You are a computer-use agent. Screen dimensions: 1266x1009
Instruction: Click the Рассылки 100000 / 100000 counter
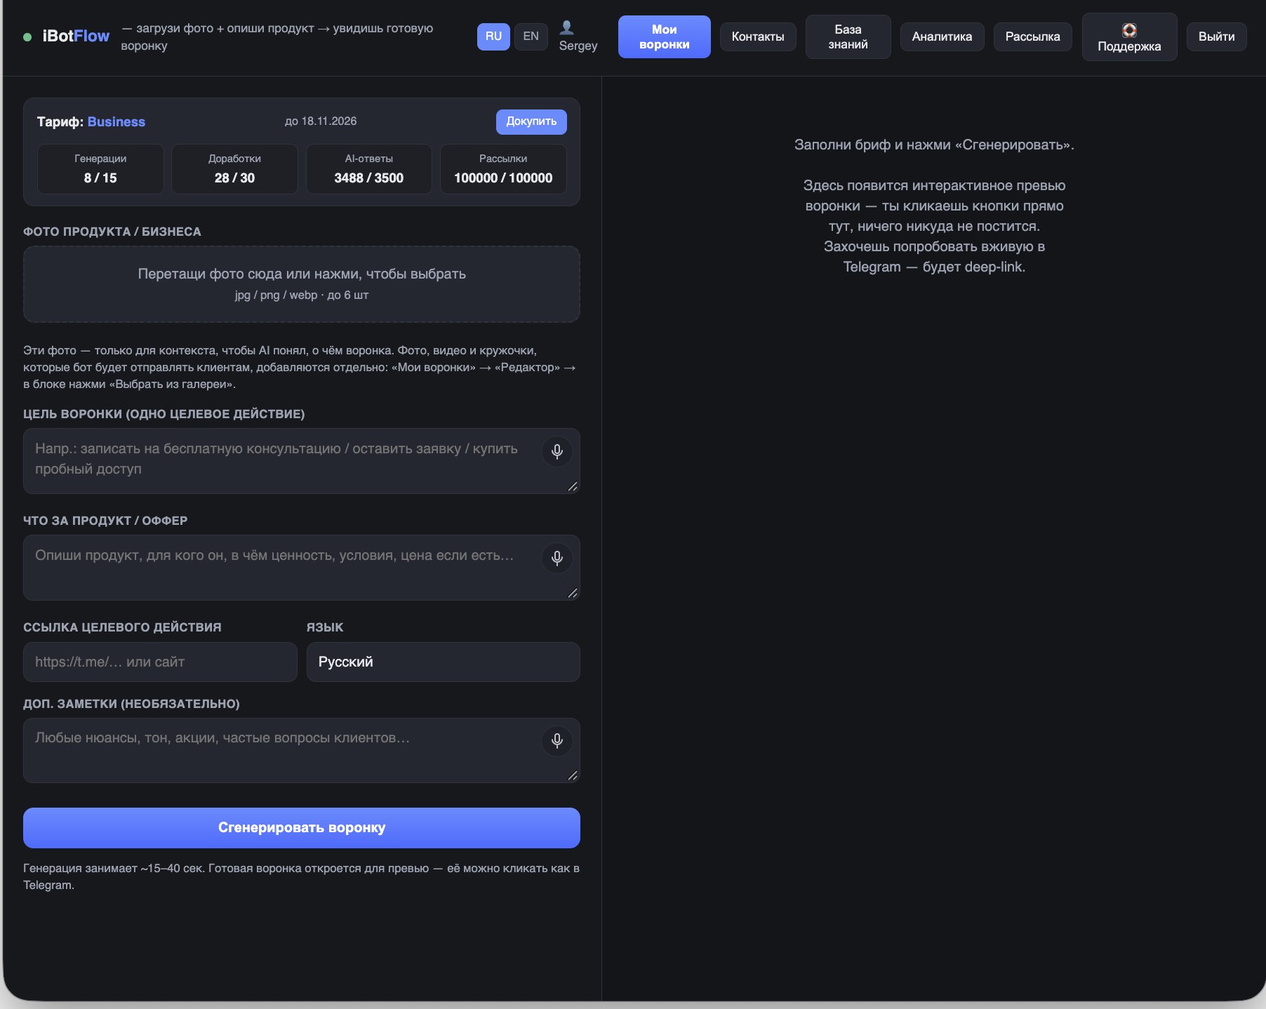[503, 169]
